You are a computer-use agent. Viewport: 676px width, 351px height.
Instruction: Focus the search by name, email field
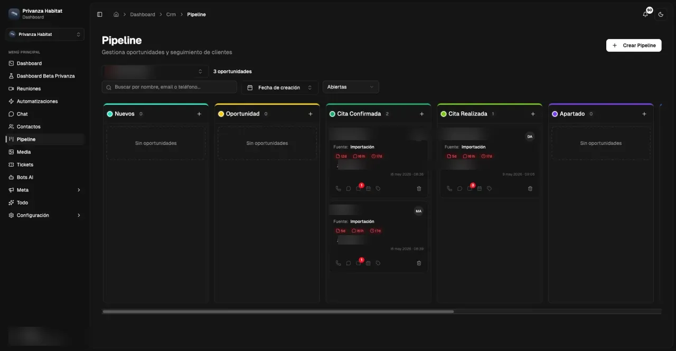[x=170, y=87]
